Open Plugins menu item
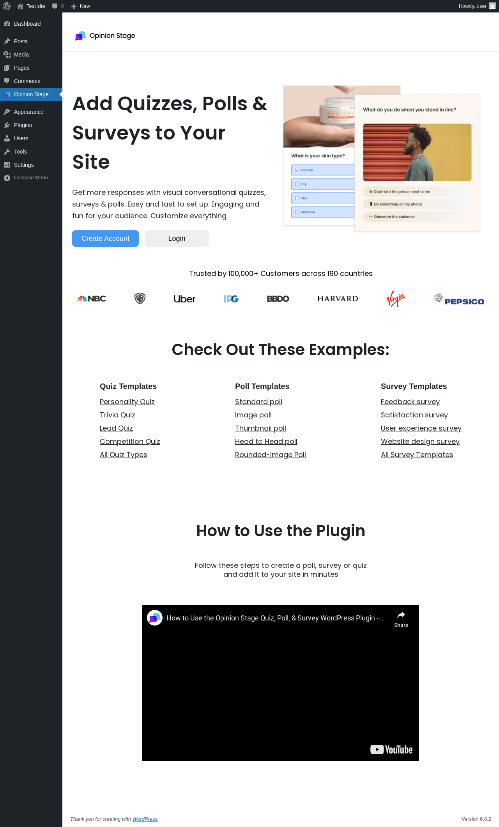The image size is (499, 827). tap(31, 125)
